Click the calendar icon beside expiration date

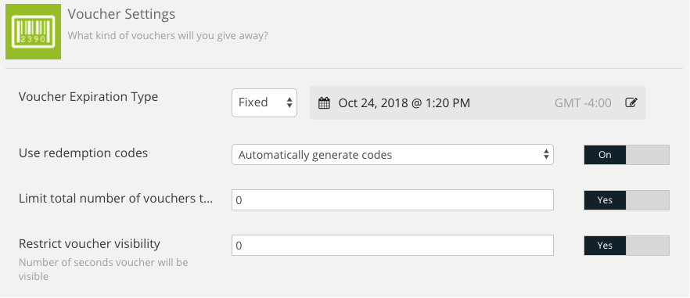tap(324, 103)
